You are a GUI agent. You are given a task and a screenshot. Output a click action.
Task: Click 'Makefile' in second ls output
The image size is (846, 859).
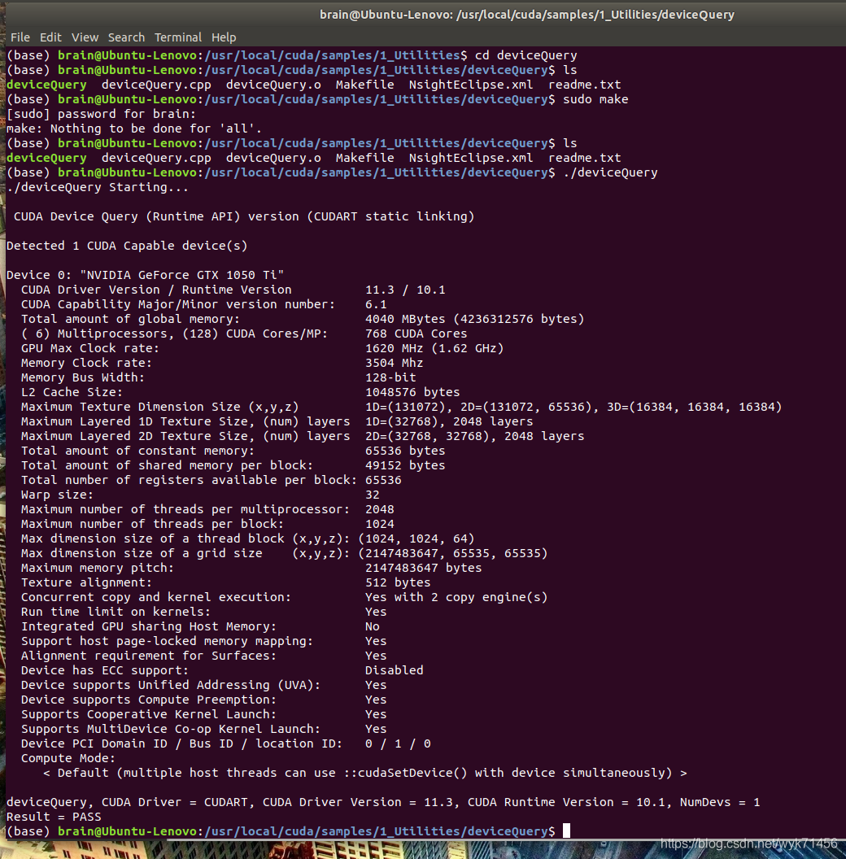[x=364, y=158]
